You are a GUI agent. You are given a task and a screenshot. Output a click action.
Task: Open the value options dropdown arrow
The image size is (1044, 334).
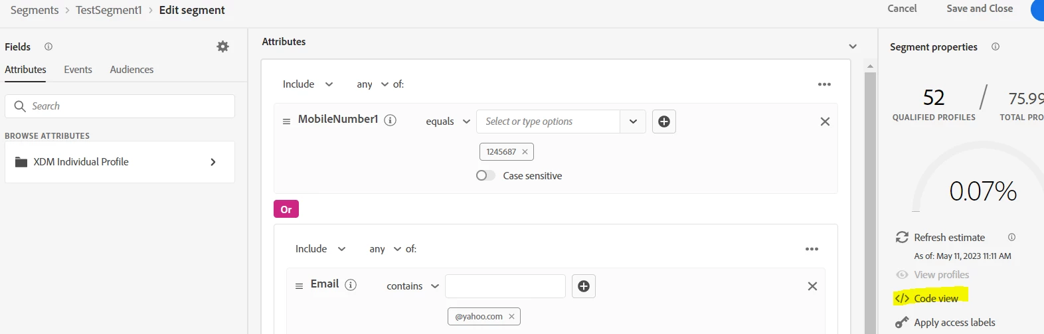pos(633,122)
